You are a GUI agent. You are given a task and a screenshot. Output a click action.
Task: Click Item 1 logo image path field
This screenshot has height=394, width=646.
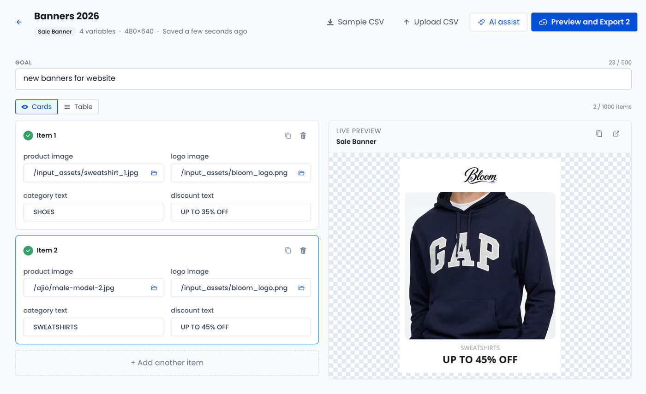[x=240, y=173]
